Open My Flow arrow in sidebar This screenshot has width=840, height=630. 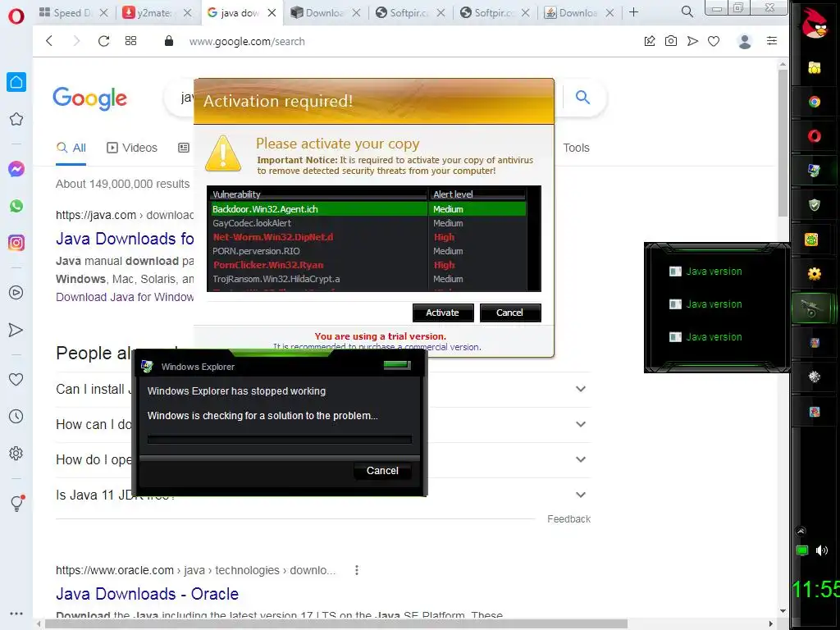pos(16,330)
